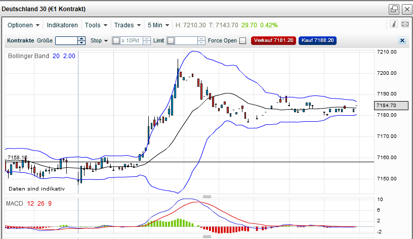Enable the Stop checkbox

[x=116, y=41]
